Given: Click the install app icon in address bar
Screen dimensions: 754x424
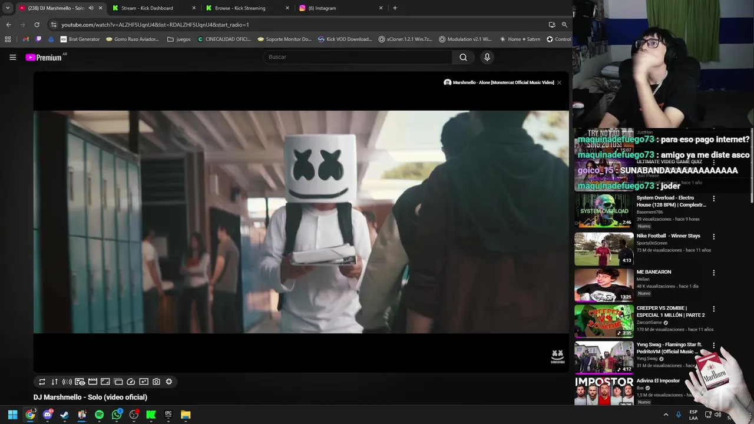Looking at the screenshot, I should (552, 25).
